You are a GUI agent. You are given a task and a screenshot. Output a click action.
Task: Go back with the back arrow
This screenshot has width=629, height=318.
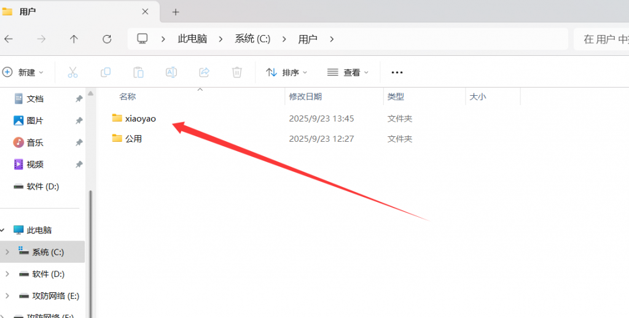(9, 39)
